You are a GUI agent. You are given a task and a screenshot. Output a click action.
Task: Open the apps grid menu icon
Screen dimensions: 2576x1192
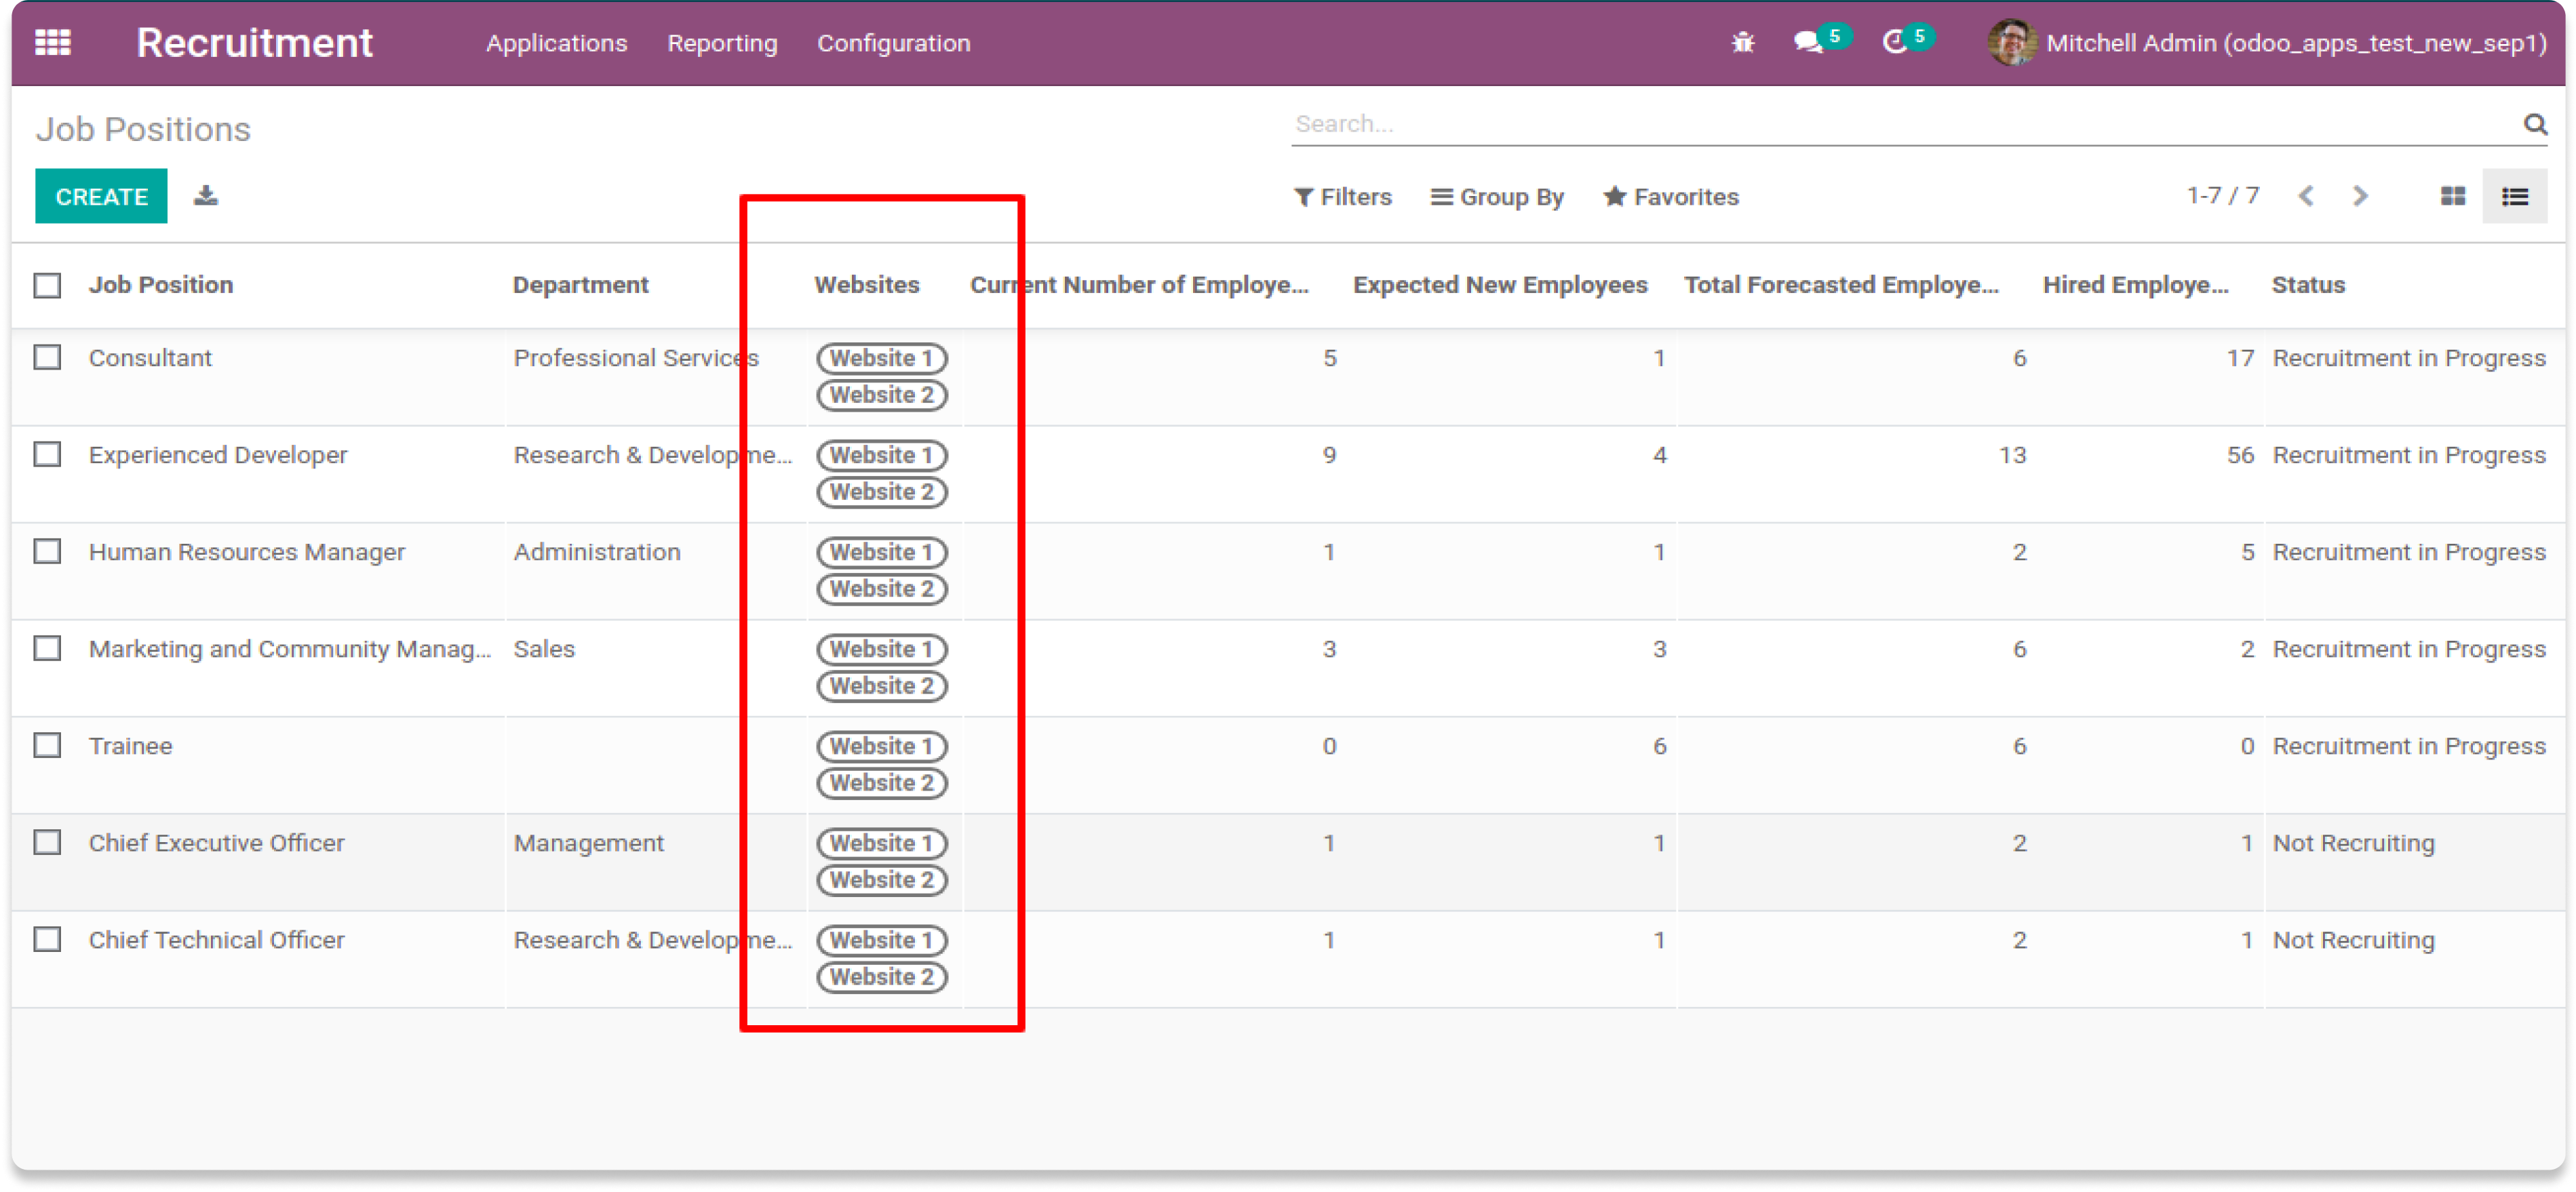53,42
